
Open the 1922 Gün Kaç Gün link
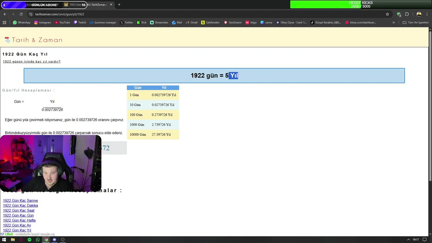18,215
